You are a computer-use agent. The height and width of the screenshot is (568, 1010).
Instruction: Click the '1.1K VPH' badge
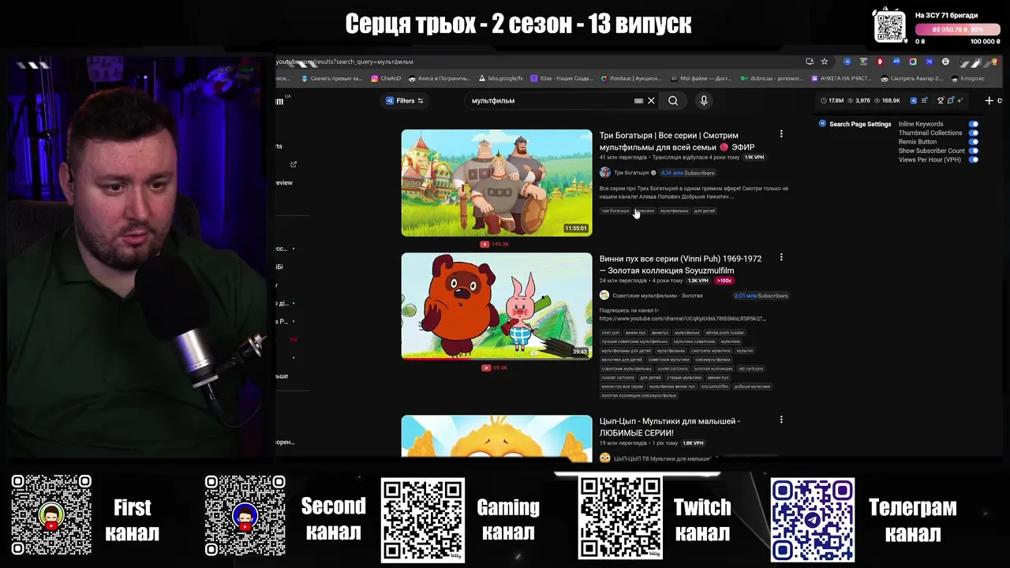754,157
